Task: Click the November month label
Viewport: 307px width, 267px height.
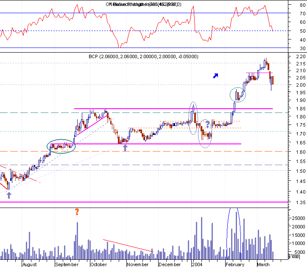Action: [138, 264]
